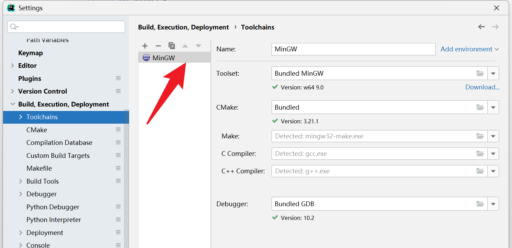512x248 pixels.
Task: Expand the Console tree node
Action: pos(21,245)
